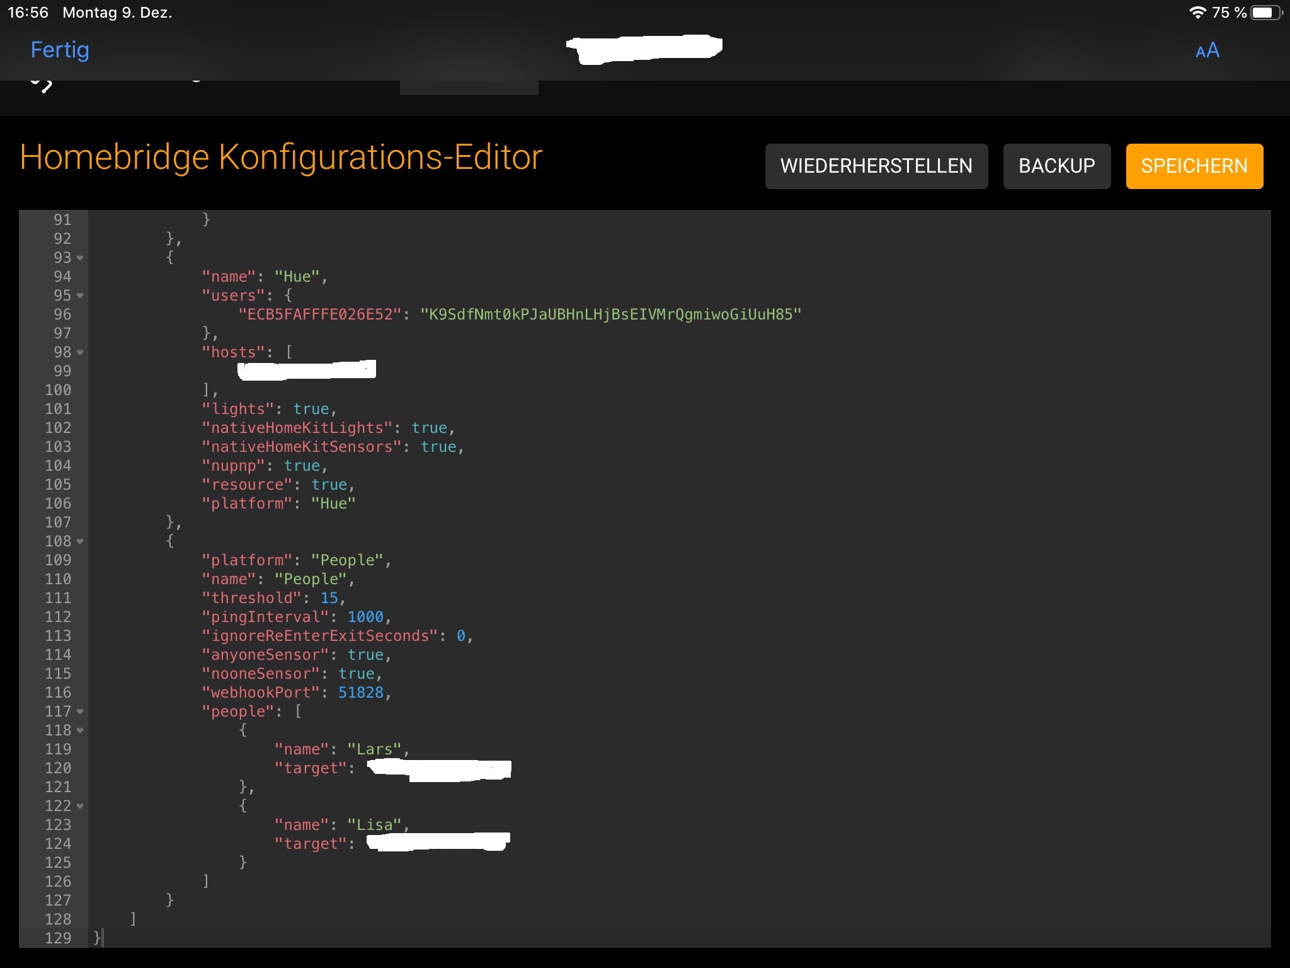Place cursor on "nupnp" true value
This screenshot has height=968, width=1290.
(302, 466)
